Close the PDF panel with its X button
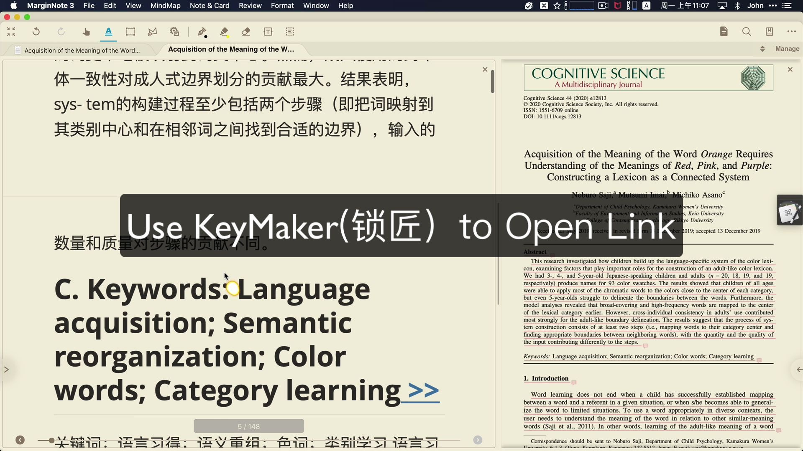This screenshot has height=451, width=803. (790, 69)
